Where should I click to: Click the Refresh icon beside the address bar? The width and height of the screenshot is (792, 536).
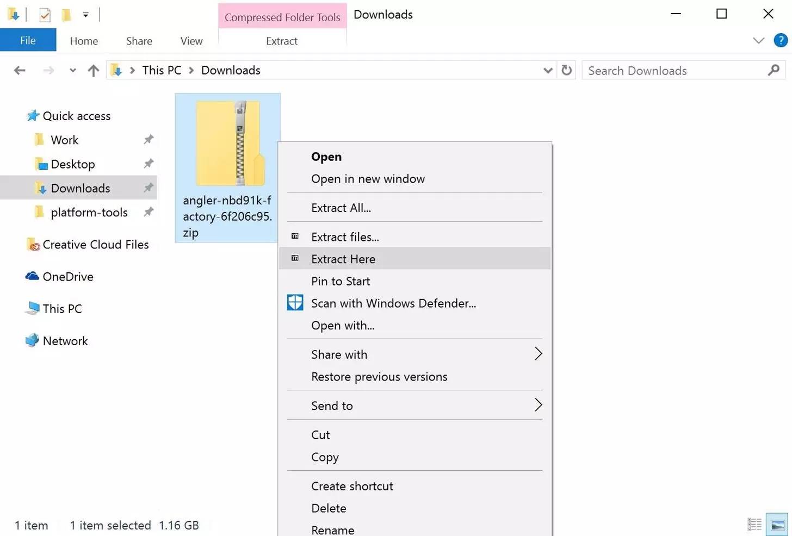click(566, 70)
